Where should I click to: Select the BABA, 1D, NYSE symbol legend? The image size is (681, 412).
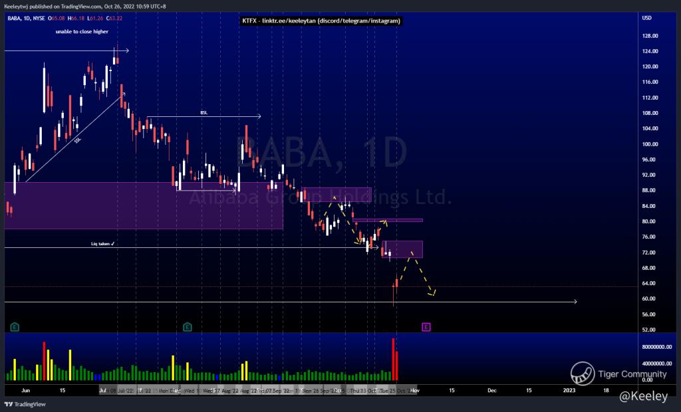(x=26, y=18)
